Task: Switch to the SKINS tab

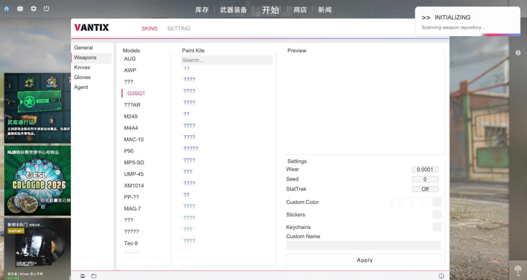Action: tap(149, 28)
